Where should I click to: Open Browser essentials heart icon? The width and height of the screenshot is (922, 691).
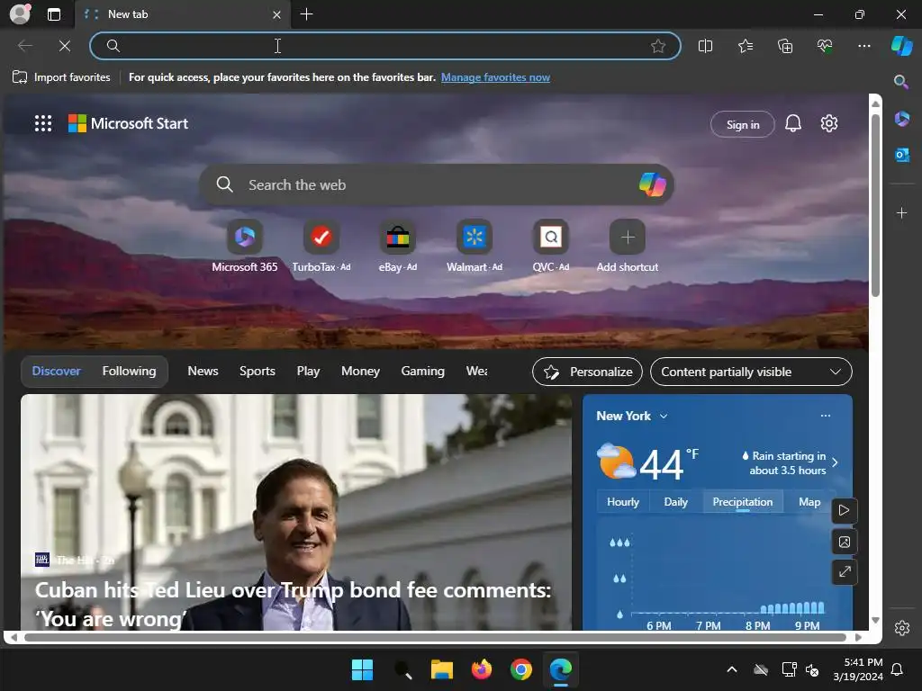[x=825, y=46]
